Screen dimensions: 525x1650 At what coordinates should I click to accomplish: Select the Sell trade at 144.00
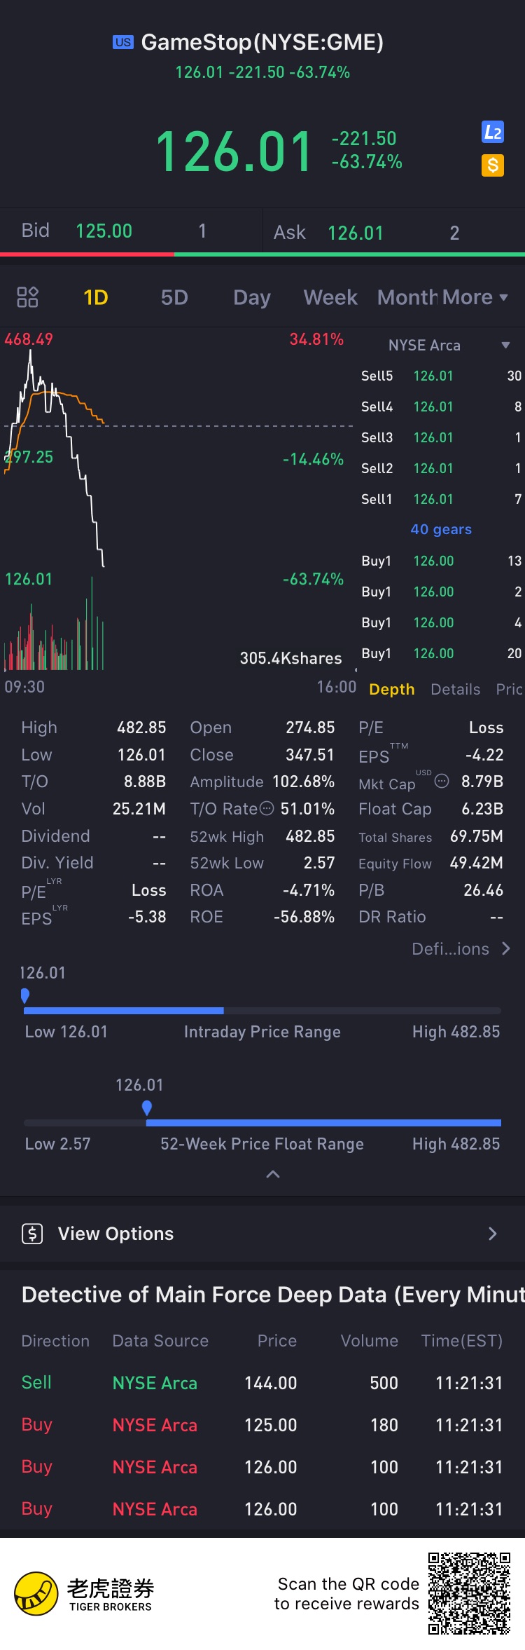pos(262,1383)
